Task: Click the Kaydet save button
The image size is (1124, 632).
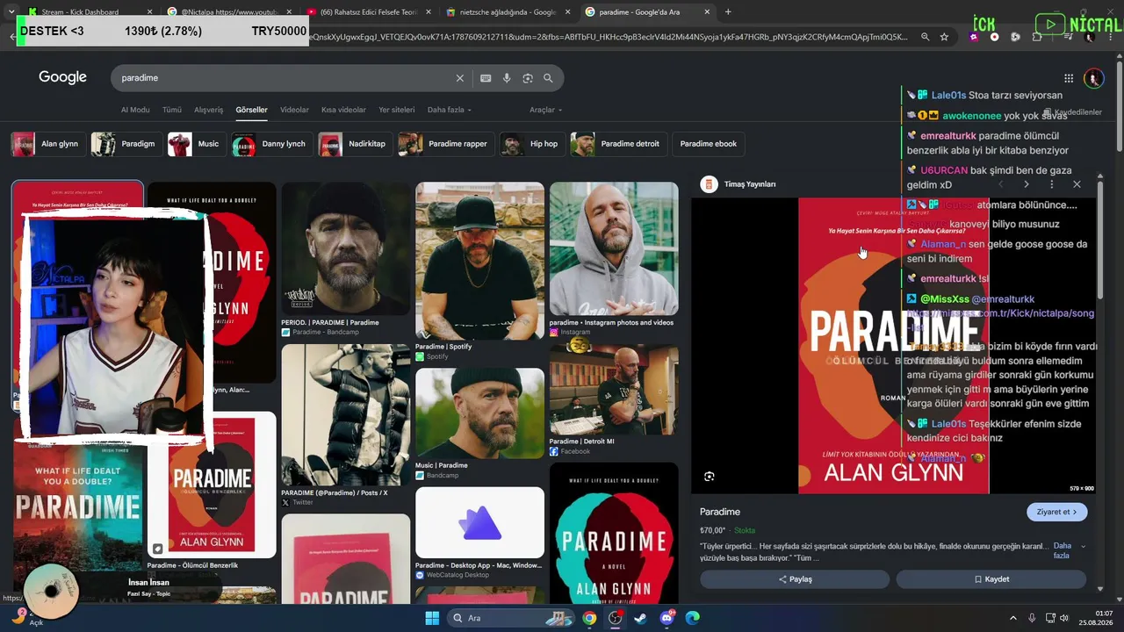Action: [991, 579]
